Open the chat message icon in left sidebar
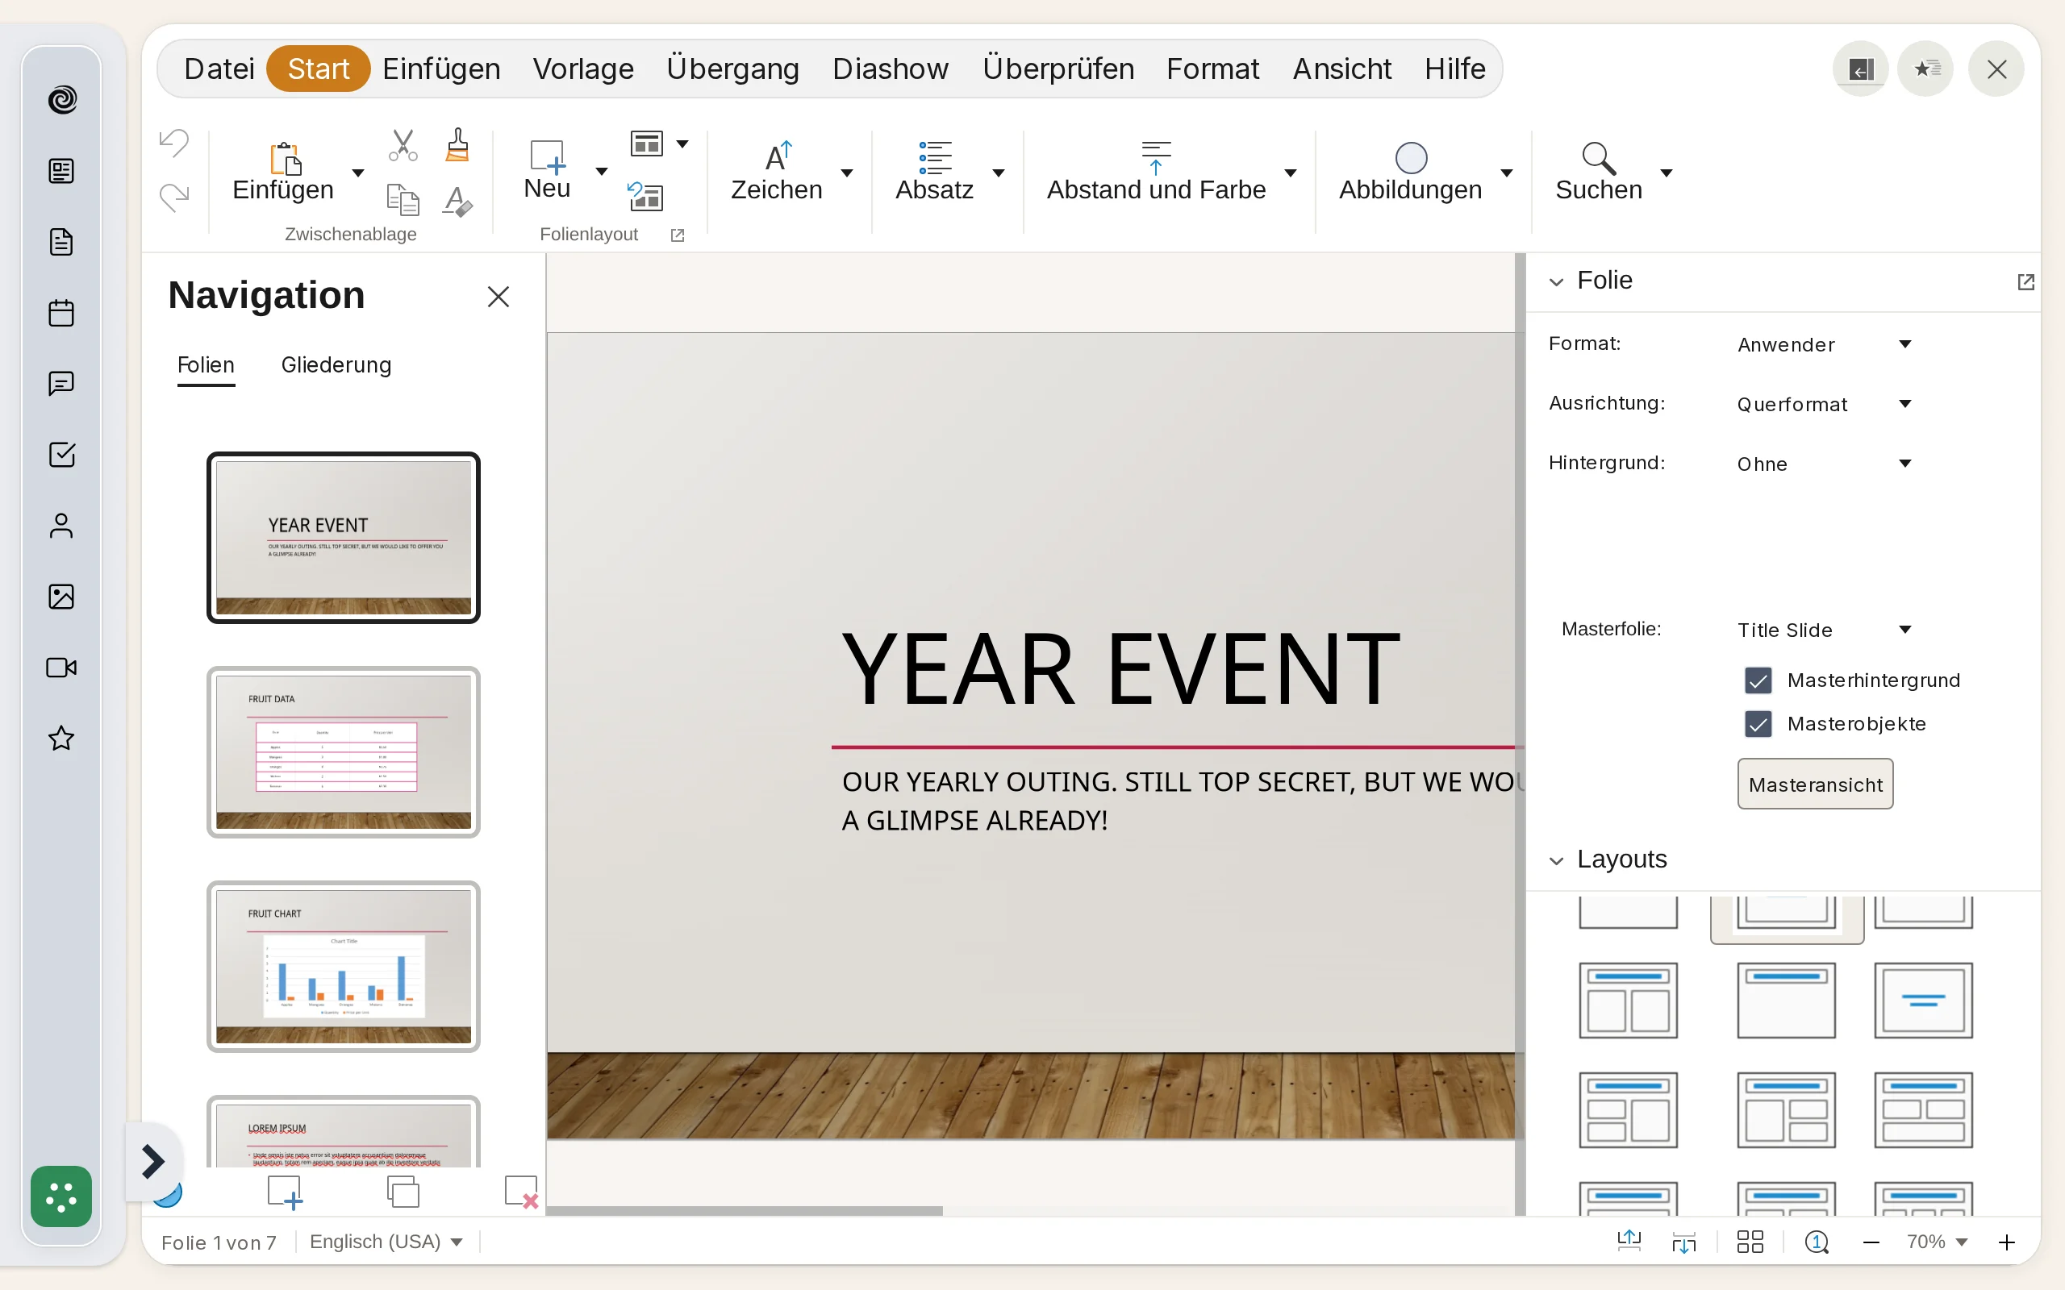Viewport: 2065px width, 1290px height. click(x=61, y=384)
